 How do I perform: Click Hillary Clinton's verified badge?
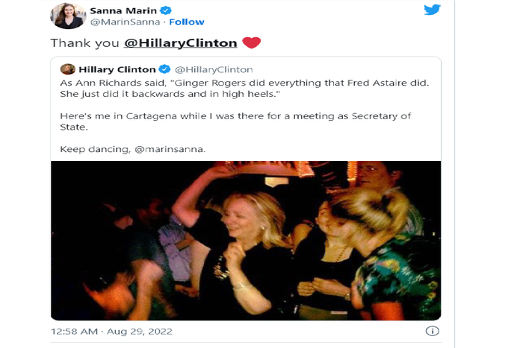(x=164, y=69)
